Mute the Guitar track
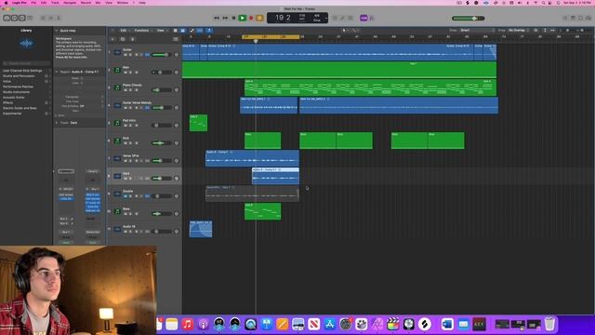The width and height of the screenshot is (595, 335). pos(126,55)
